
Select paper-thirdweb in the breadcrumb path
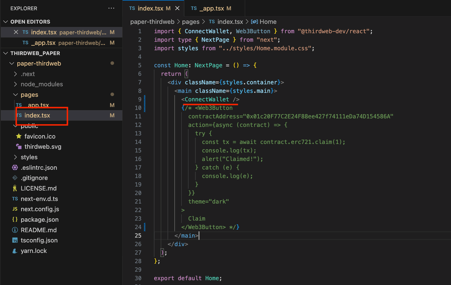(152, 22)
